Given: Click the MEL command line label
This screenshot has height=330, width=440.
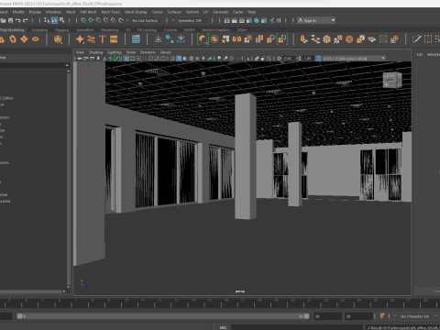Looking at the screenshot, I should tap(223, 327).
